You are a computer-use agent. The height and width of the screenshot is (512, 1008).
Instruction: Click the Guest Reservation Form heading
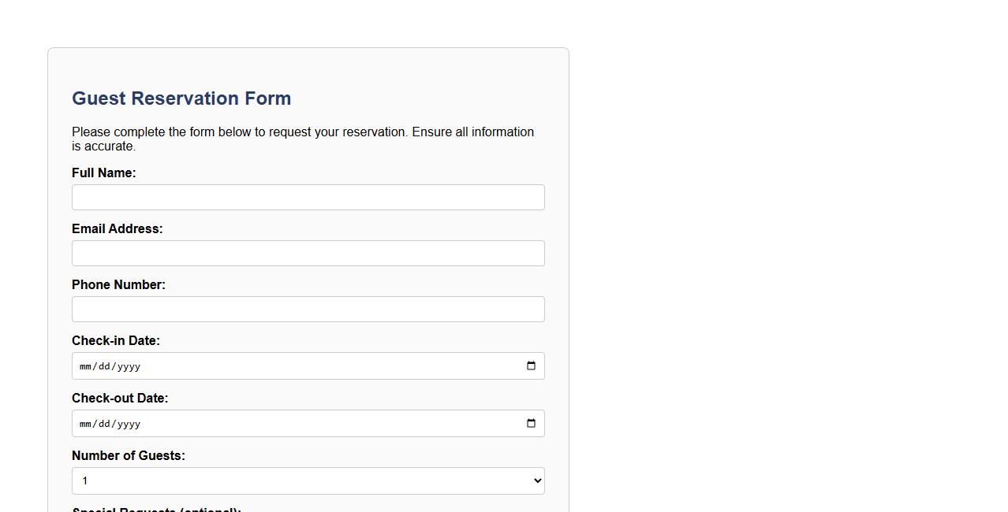[181, 98]
